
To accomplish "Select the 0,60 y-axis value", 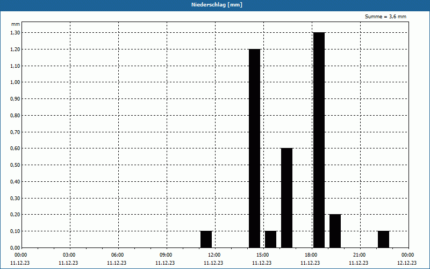I will click(15, 148).
